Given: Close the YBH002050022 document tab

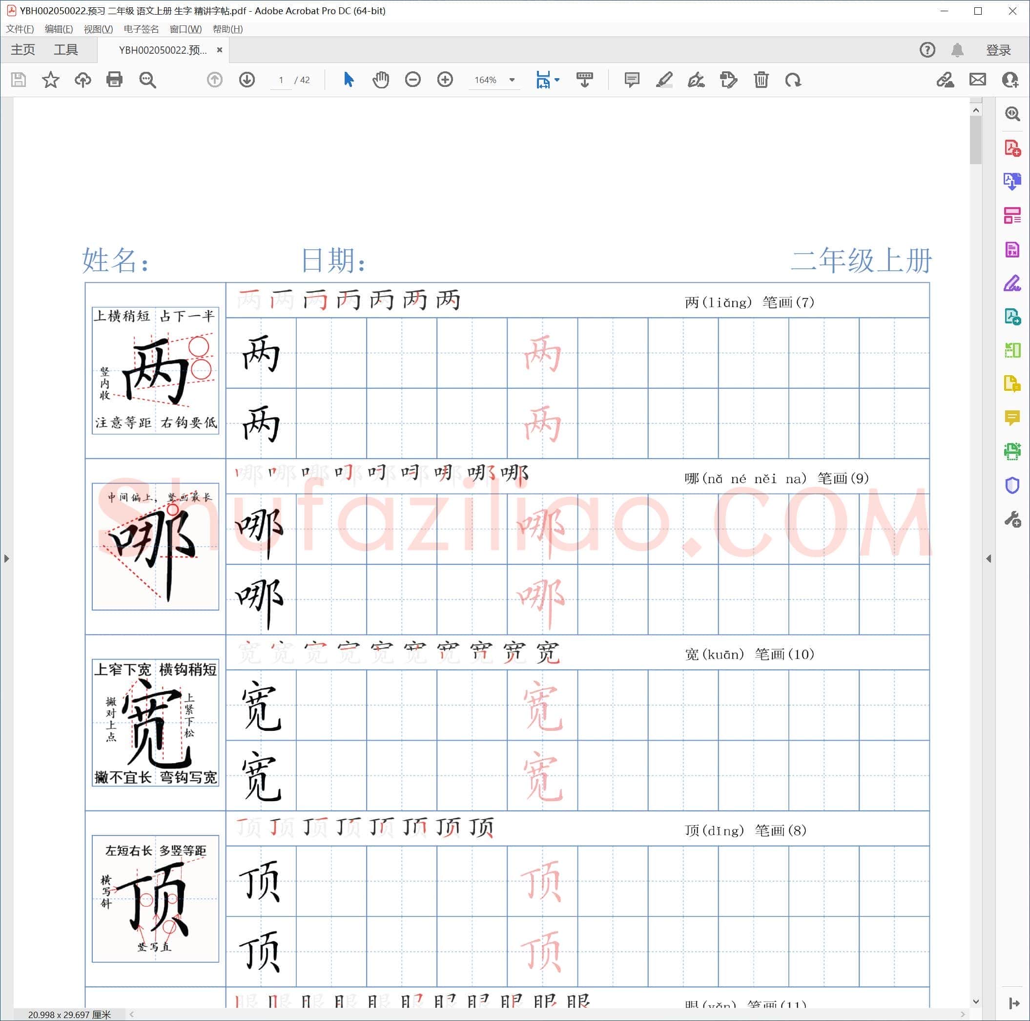Looking at the screenshot, I should [220, 50].
